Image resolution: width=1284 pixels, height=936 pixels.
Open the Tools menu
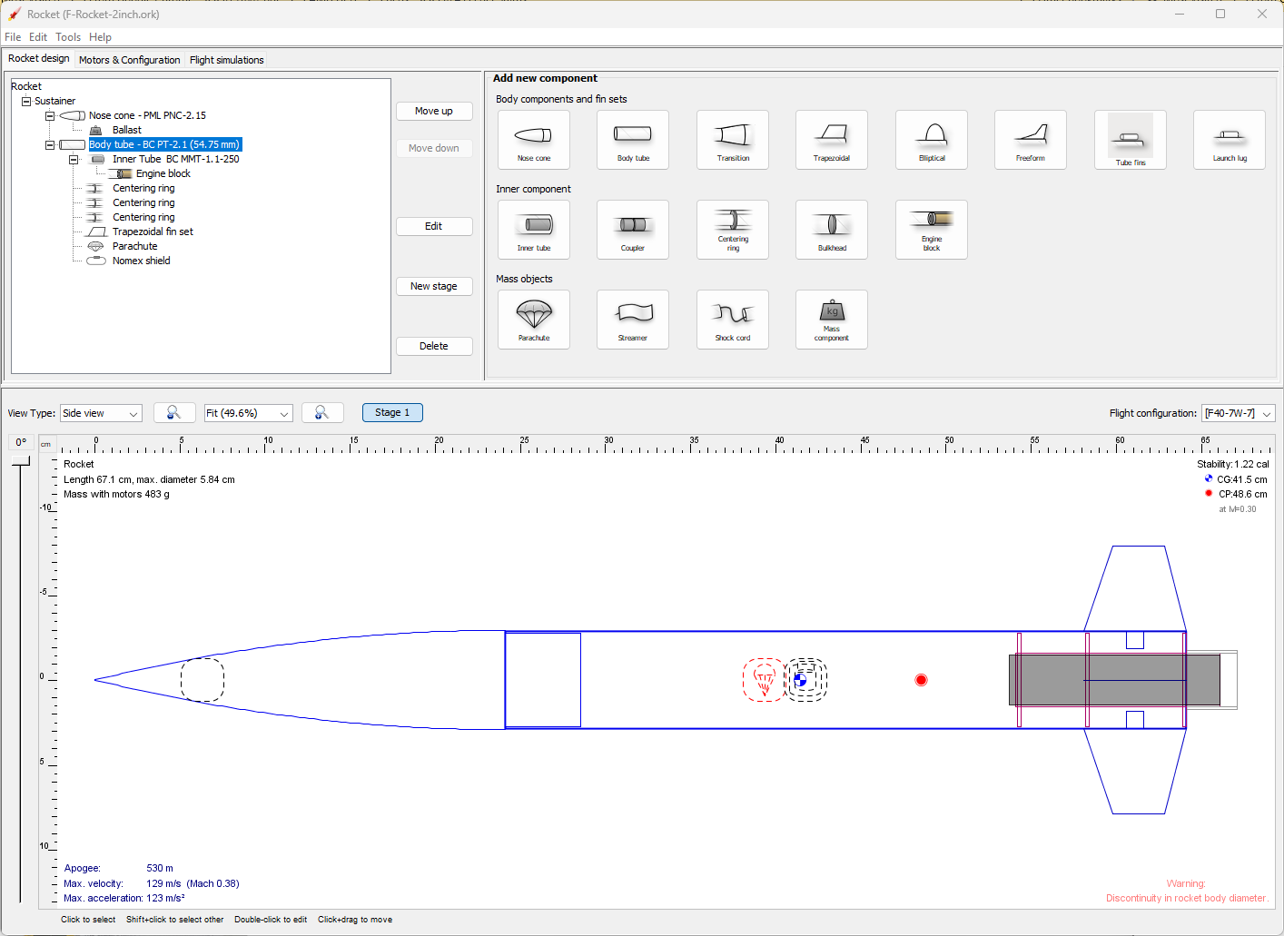[68, 37]
